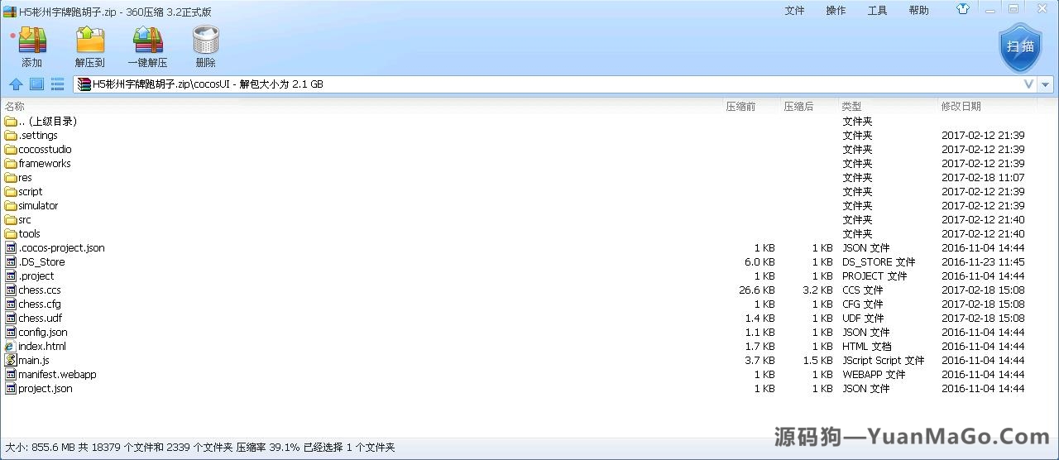Click the 2017-02-18 11:07 date of res

[x=983, y=177]
